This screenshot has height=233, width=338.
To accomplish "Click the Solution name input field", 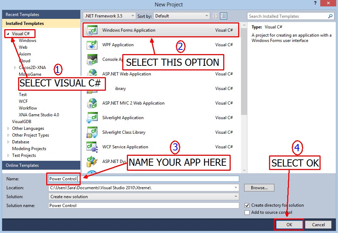I will [144, 206].
